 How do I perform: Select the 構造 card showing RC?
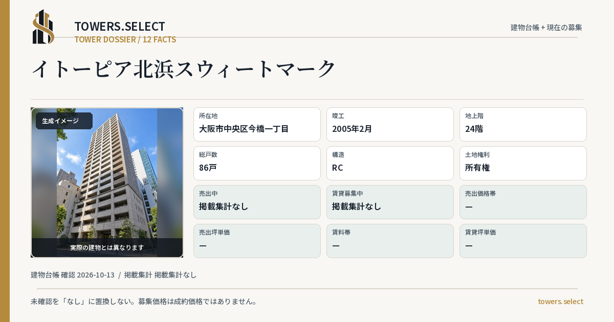[390, 163]
